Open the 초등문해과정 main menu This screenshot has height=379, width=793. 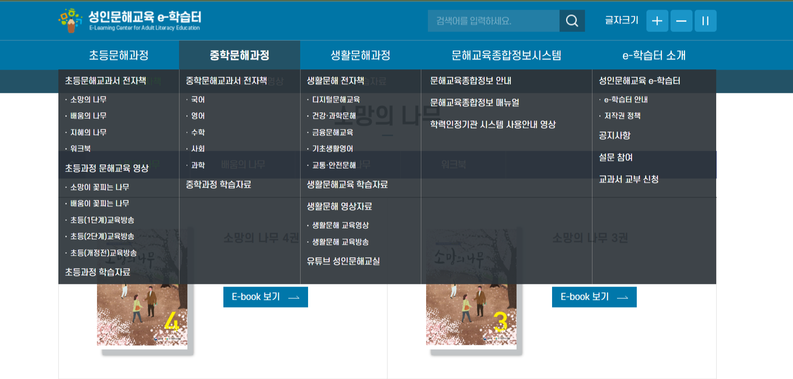[x=118, y=55]
